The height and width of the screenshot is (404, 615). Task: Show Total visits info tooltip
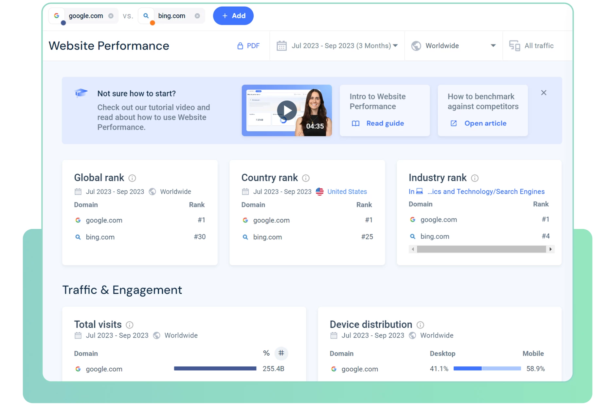(129, 325)
